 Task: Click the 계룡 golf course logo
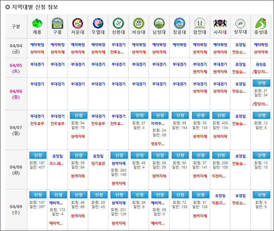click(37, 23)
